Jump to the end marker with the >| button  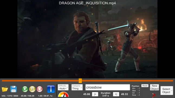pyautogui.click(x=116, y=94)
